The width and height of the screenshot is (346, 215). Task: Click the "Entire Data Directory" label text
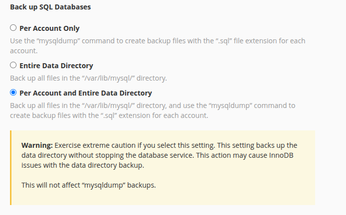[x=56, y=66]
